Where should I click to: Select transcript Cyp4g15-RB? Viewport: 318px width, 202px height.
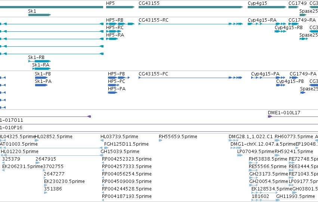point(280,31)
